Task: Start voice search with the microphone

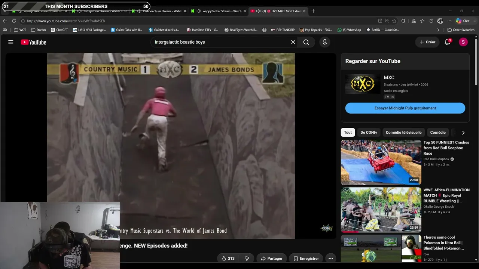Action: tap(325, 42)
